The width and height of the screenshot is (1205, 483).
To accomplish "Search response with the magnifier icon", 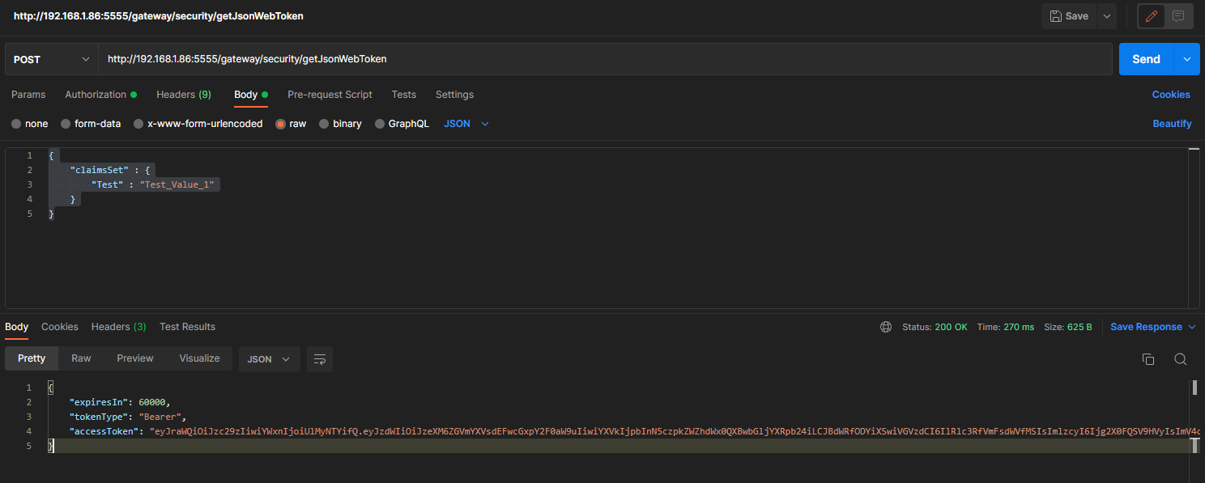I will point(1180,359).
